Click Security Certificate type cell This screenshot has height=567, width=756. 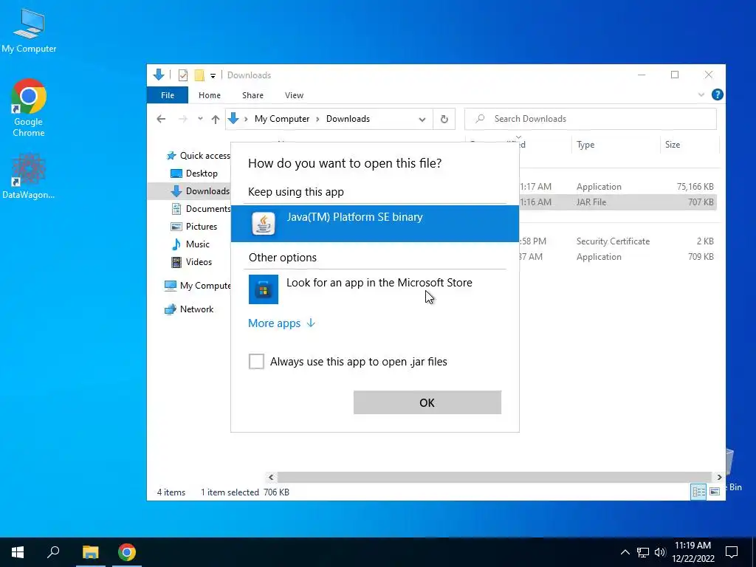point(613,241)
